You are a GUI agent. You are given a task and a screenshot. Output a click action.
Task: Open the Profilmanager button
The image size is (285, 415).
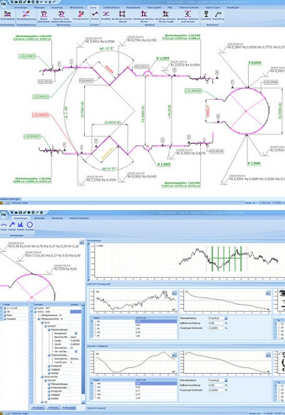coord(69,408)
